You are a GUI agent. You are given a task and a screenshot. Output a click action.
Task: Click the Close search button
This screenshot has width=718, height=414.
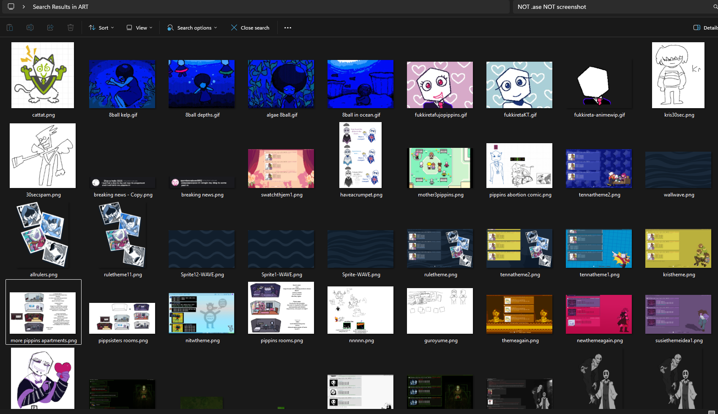pyautogui.click(x=250, y=28)
